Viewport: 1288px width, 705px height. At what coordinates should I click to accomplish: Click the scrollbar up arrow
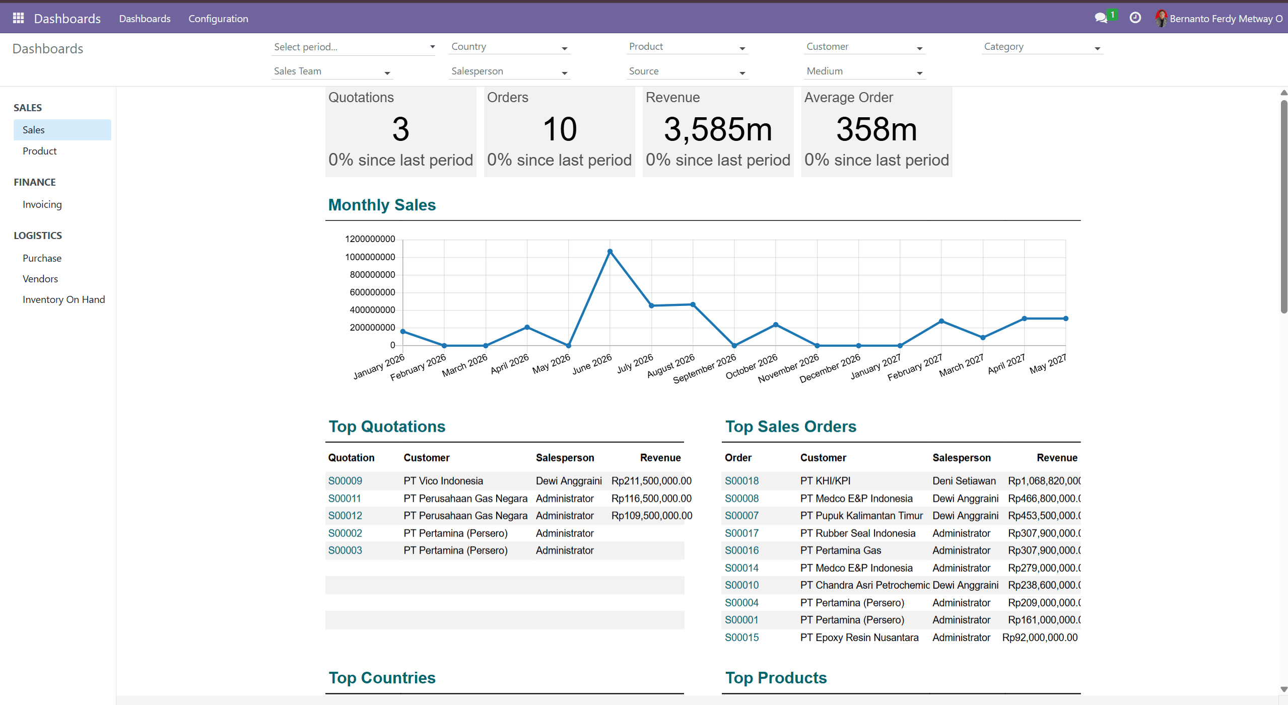coord(1284,93)
